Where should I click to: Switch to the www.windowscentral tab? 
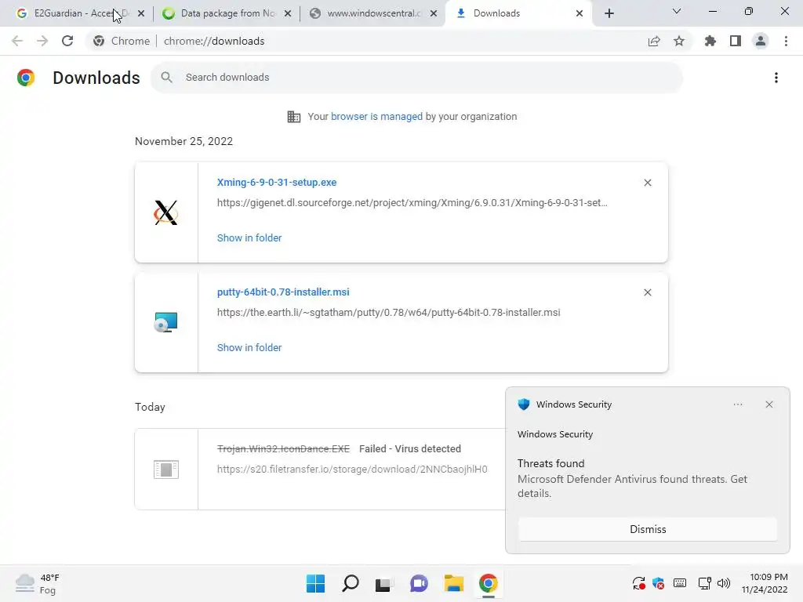click(371, 13)
